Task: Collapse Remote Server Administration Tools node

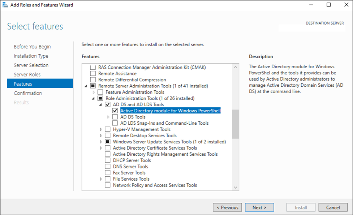Action: coord(86,86)
